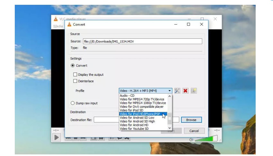The width and height of the screenshot is (273, 156).
Task: Click the Source path input field
Action: tap(142, 41)
